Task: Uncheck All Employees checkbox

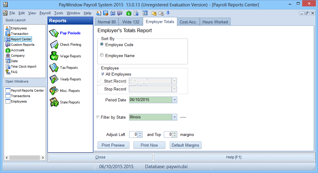Action: (x=103, y=74)
